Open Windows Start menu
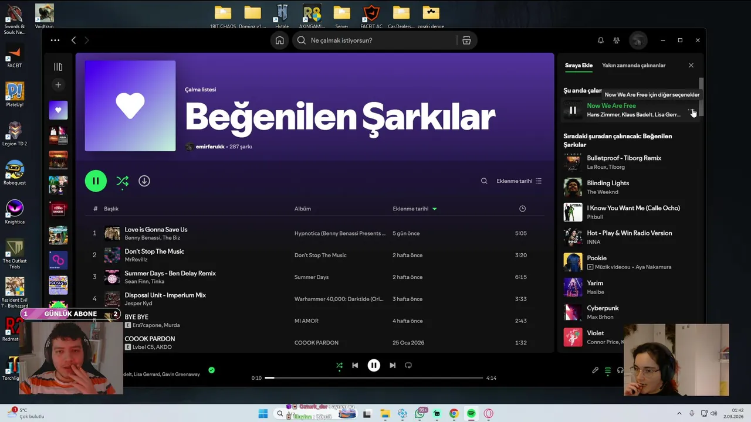751x422 pixels. tap(263, 414)
